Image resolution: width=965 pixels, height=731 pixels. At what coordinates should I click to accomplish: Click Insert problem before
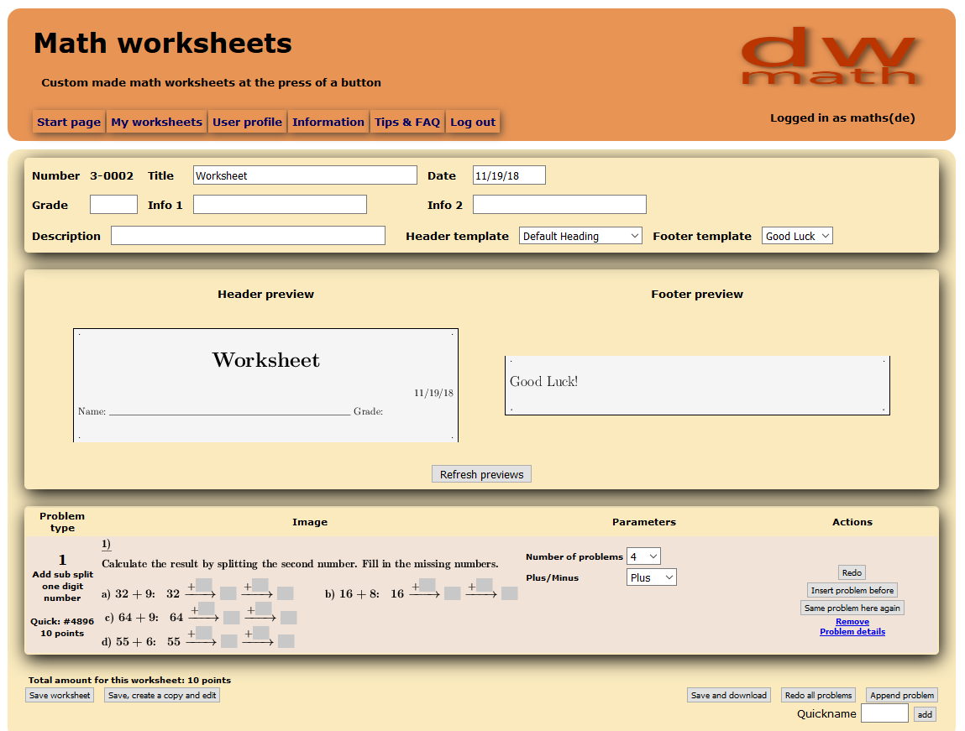coord(852,590)
